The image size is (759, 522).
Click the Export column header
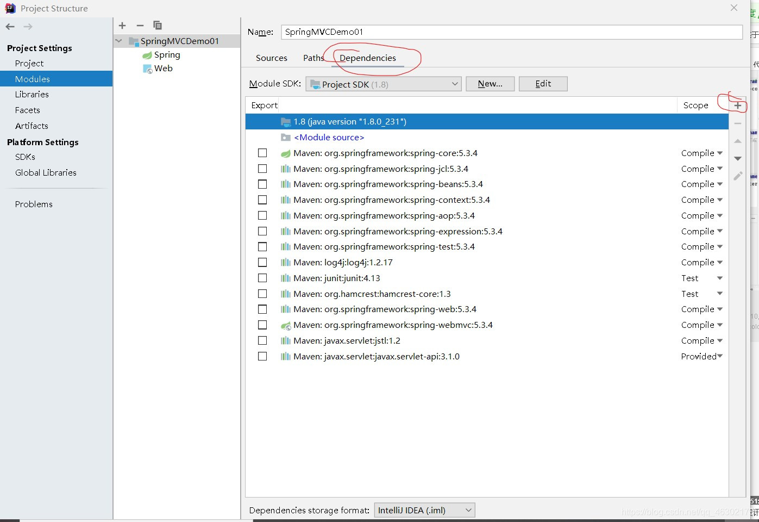(265, 105)
